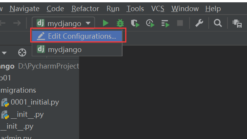This screenshot has width=247, height=139.
Task: Open __init__.py above admin.py
Action: click(x=17, y=126)
